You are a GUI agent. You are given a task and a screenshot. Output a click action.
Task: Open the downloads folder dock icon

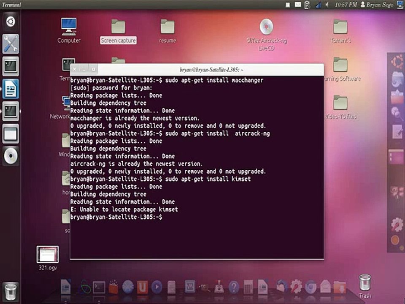click(x=340, y=287)
